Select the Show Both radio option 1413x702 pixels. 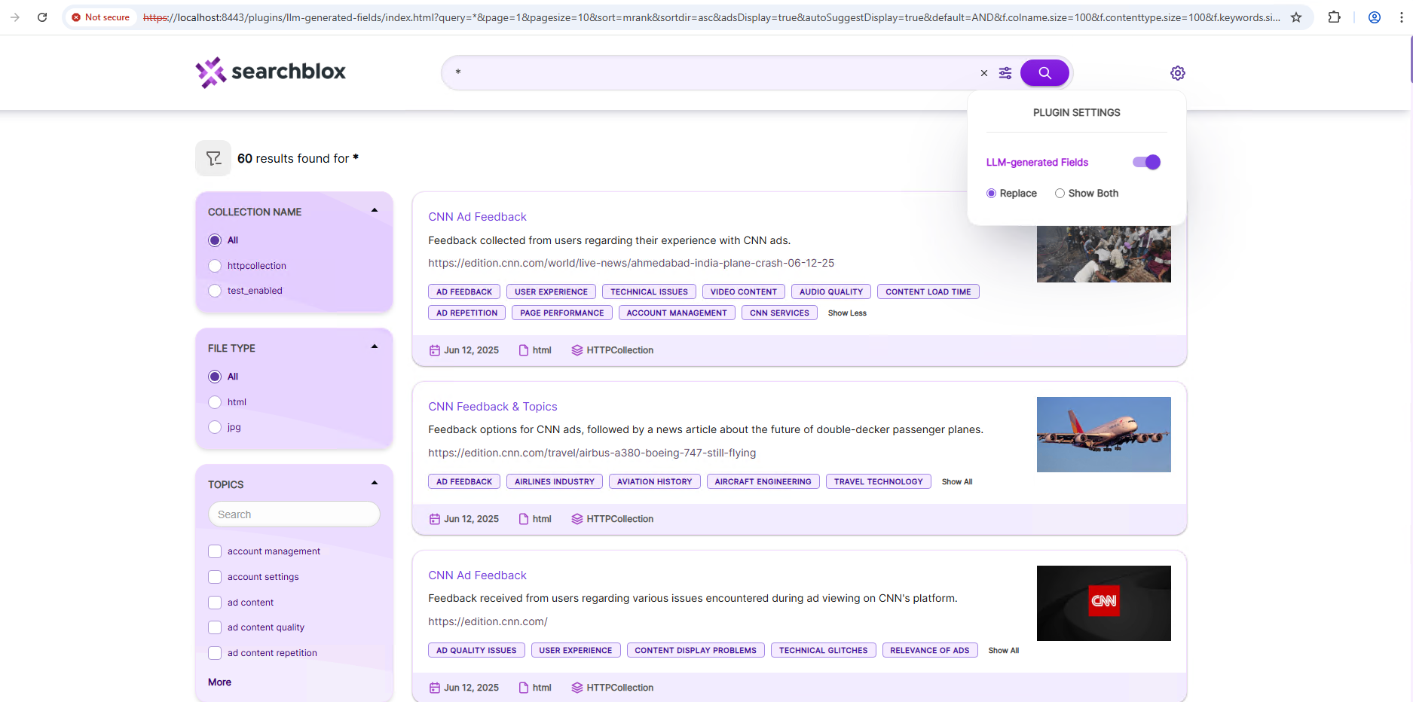[x=1060, y=194]
